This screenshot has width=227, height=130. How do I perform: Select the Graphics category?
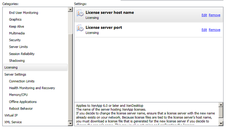(15, 20)
